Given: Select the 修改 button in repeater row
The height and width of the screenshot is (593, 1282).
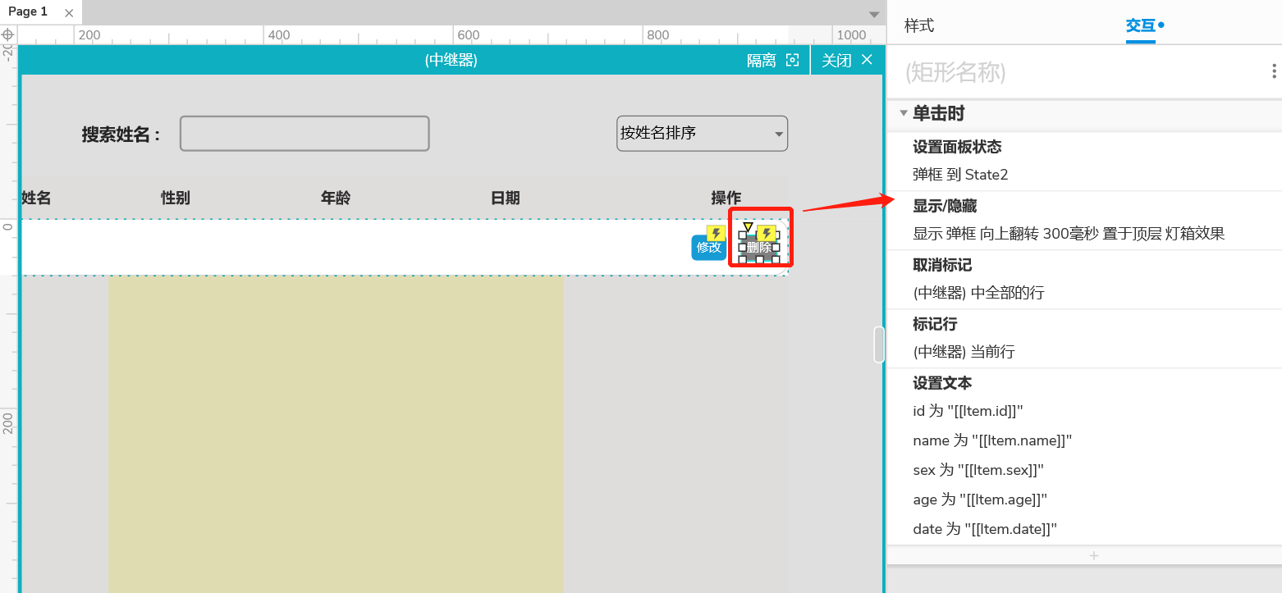Looking at the screenshot, I should pos(709,247).
